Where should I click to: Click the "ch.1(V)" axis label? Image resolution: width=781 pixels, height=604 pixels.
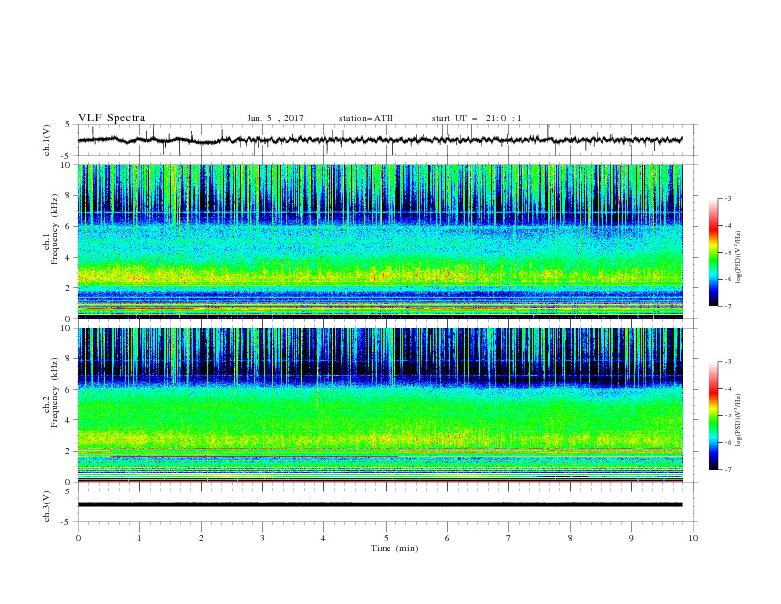(x=47, y=140)
